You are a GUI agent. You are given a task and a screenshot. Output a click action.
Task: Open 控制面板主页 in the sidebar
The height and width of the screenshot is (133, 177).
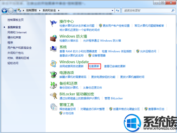point(15,20)
